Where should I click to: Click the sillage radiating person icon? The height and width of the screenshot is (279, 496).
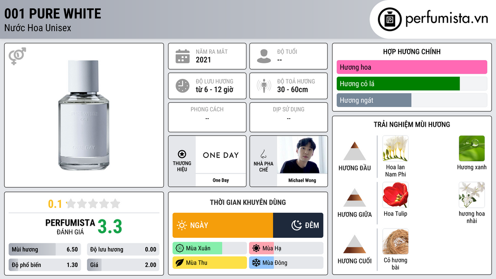[264, 86]
